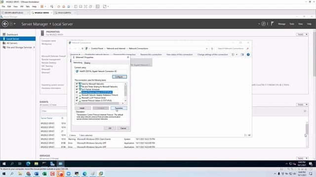Click Server Manager refresh icon
316x177 pixels.
[x=263, y=24]
